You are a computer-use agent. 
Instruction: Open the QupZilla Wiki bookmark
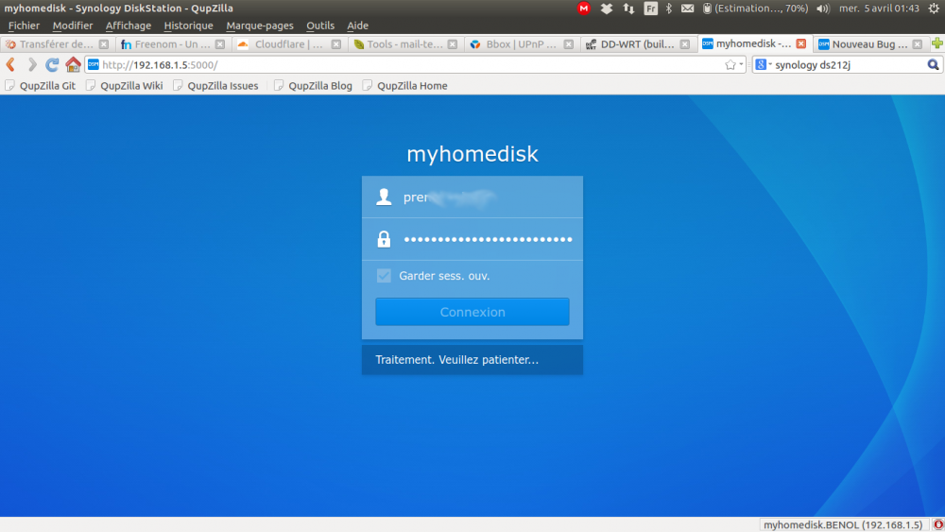pos(124,86)
